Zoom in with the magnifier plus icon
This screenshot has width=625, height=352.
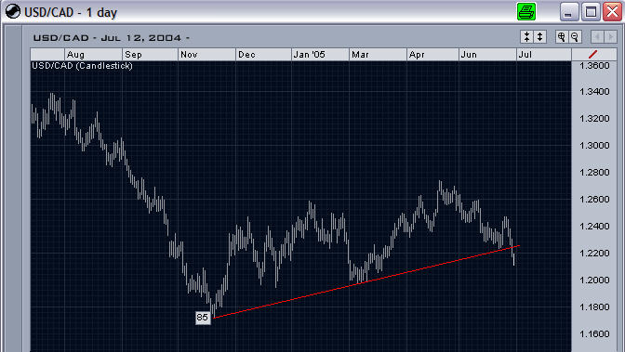(x=562, y=37)
